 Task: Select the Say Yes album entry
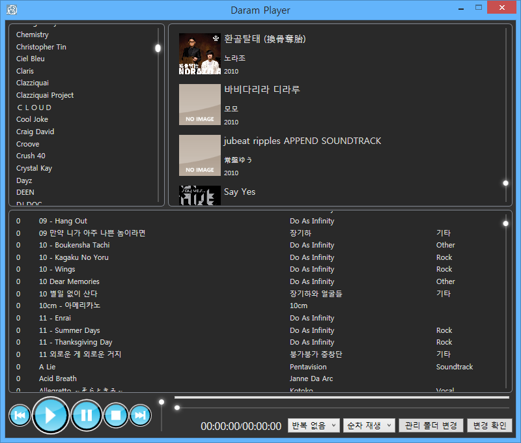240,192
